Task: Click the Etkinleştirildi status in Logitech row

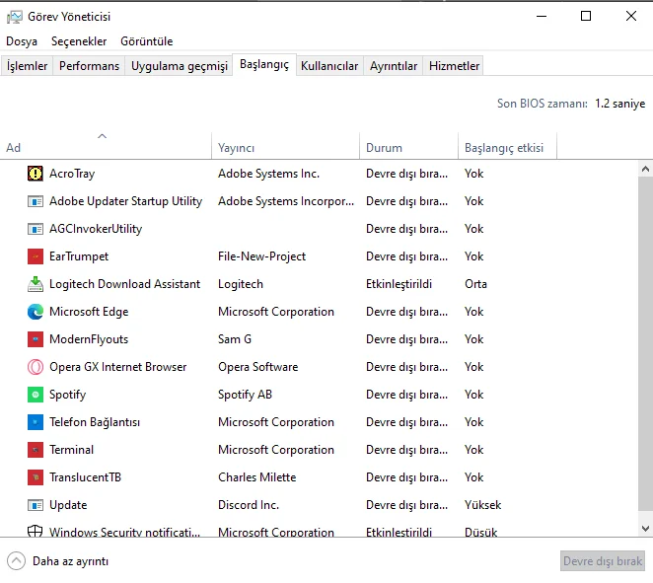Action: 399,283
